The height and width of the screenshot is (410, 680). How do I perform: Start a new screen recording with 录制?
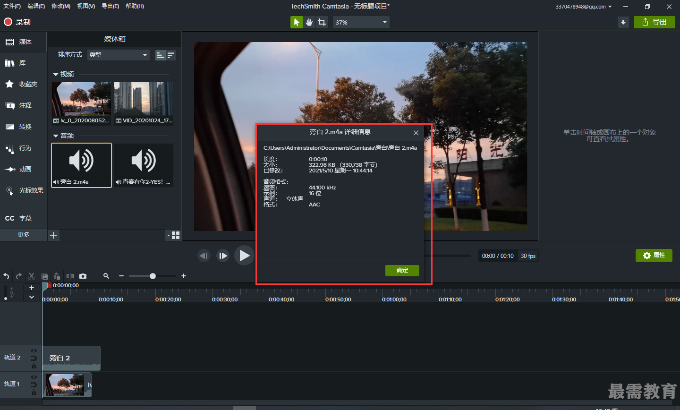click(17, 22)
